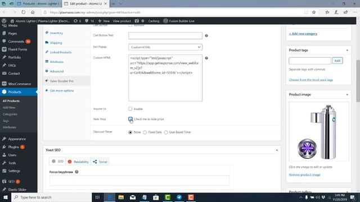The image size is (360, 202).
Task: Click the lighter product image thumbnail
Action: click(x=319, y=132)
